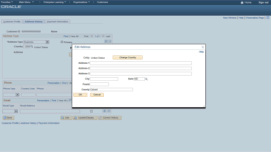Click the Country Code input field

[28, 95]
